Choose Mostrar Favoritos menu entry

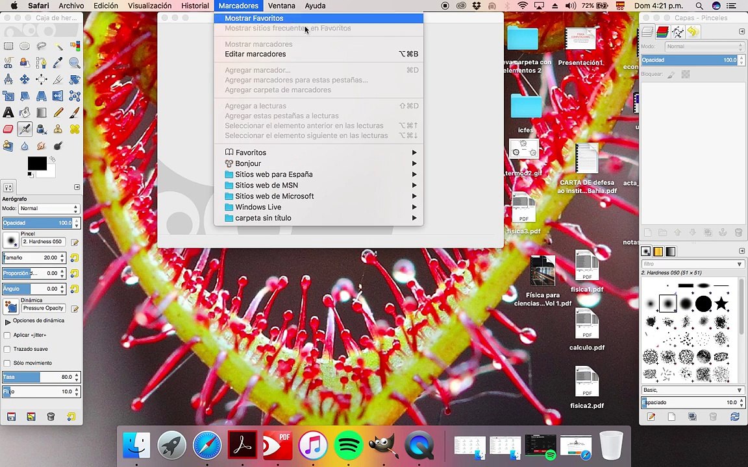click(319, 18)
